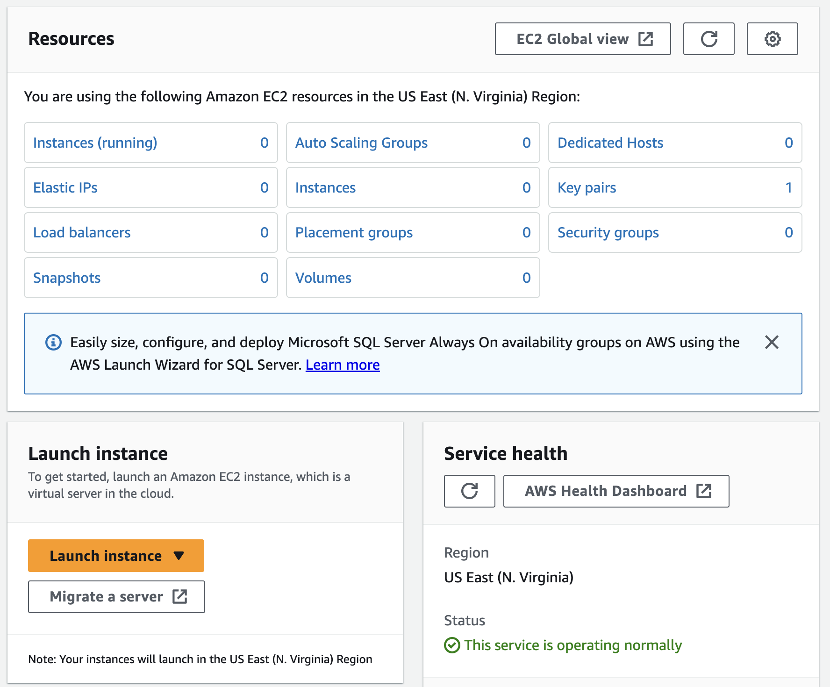Refresh the Resources panel
This screenshot has height=687, width=830.
coord(708,39)
